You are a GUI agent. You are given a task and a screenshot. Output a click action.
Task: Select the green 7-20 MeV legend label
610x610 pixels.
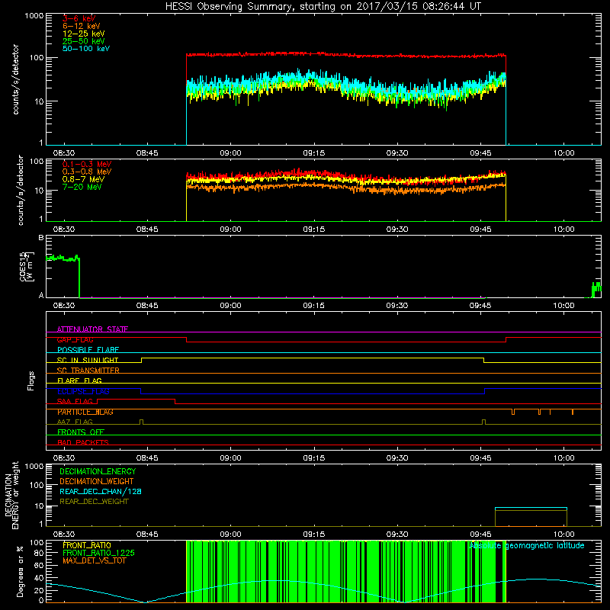(82, 187)
